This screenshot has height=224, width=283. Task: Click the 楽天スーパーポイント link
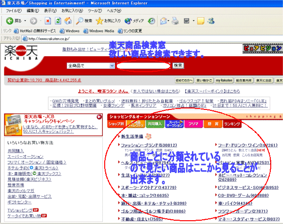(x=212, y=91)
